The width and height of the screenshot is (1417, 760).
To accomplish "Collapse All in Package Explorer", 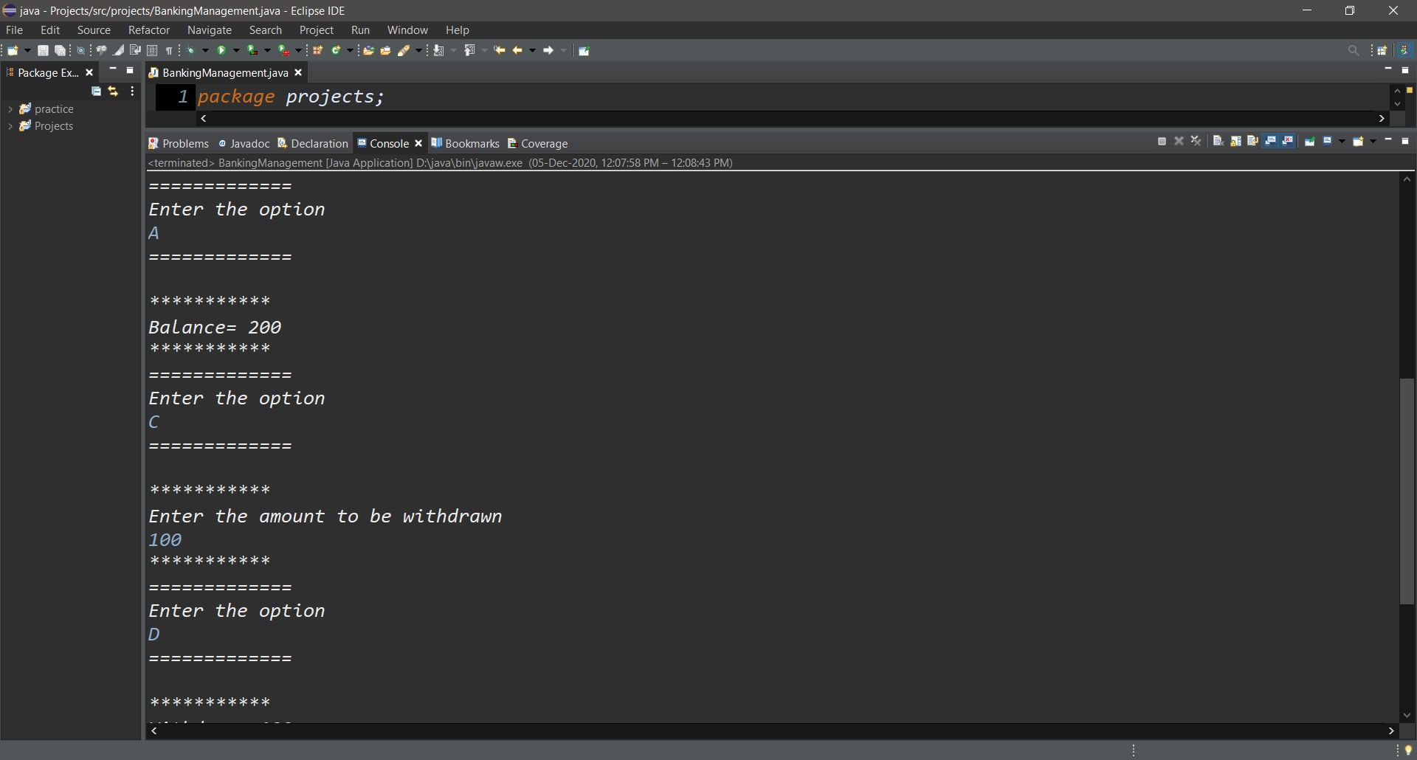I will tap(96, 91).
